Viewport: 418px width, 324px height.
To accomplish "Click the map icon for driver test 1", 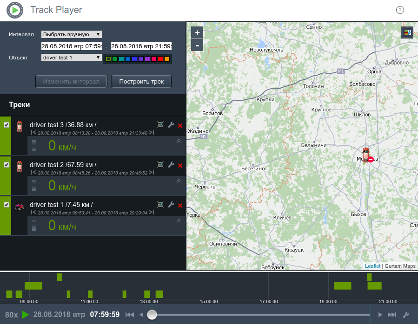I will click(161, 204).
